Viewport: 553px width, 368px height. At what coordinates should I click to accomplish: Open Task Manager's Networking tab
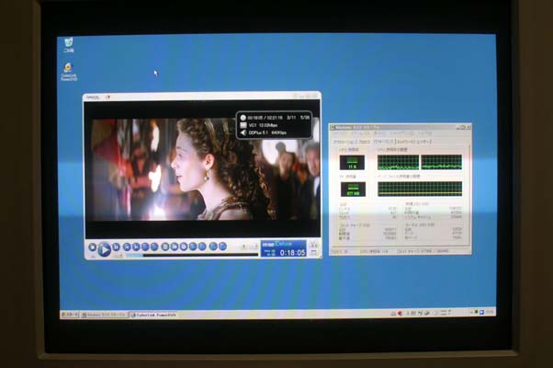tap(406, 142)
